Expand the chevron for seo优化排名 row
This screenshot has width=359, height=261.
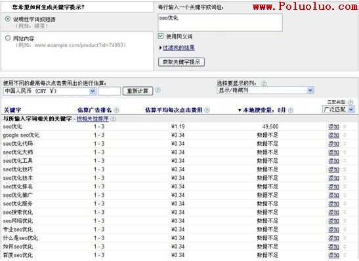click(x=345, y=186)
